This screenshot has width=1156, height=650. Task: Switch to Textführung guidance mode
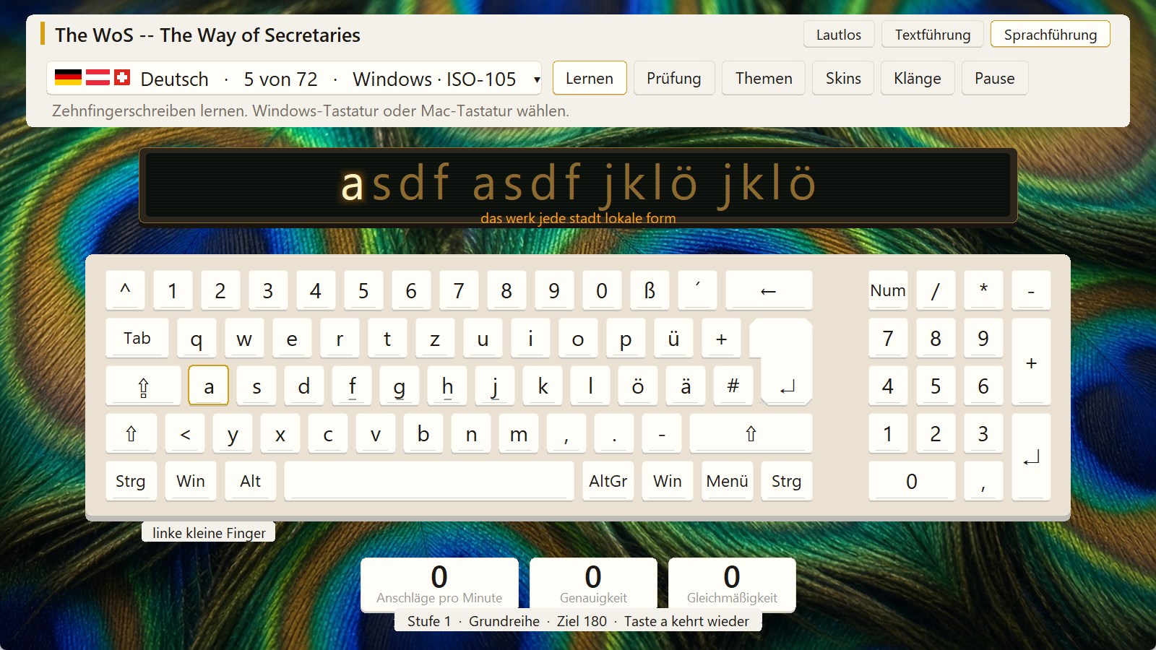pos(933,35)
